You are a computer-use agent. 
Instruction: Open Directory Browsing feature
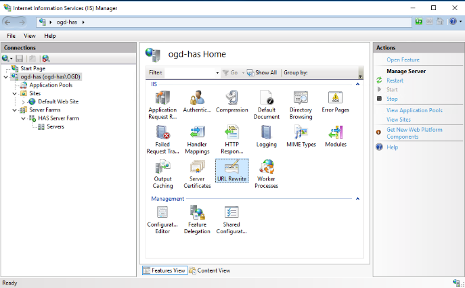pyautogui.click(x=301, y=105)
